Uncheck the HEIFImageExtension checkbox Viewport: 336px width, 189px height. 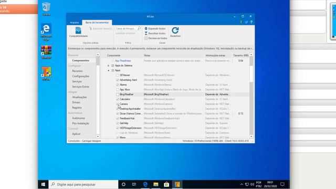coord(118,128)
